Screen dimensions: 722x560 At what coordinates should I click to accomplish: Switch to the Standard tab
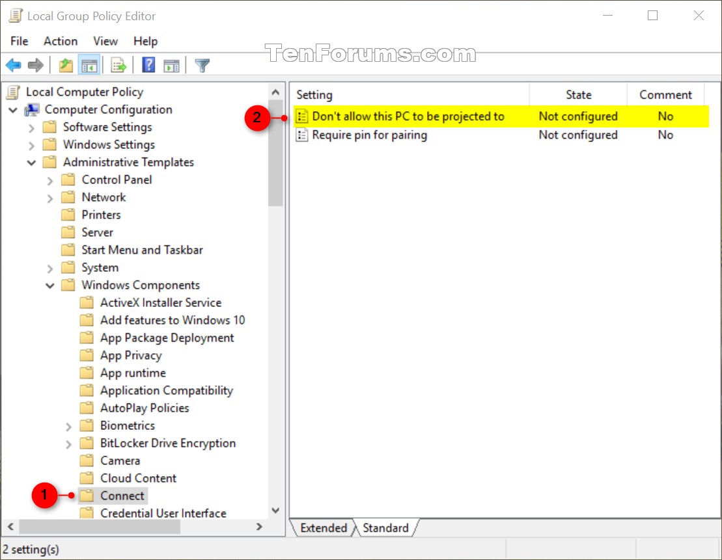tap(387, 527)
